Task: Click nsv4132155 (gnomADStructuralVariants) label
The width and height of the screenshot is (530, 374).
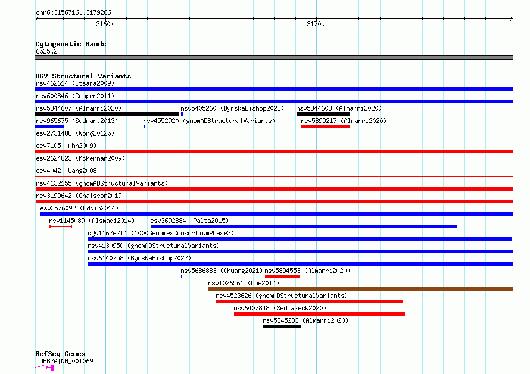Action: click(102, 183)
